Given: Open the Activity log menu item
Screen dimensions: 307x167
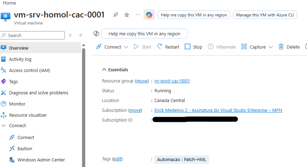Looking at the screenshot, I should click(x=20, y=59).
